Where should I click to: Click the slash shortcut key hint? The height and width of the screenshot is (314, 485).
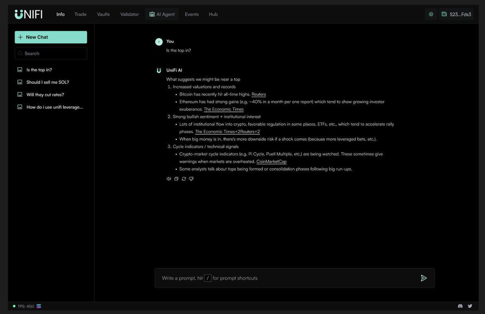pos(208,278)
